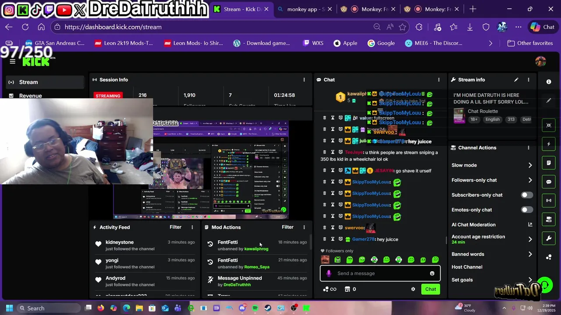Open GTA San Andreas bookmark

(x=54, y=43)
